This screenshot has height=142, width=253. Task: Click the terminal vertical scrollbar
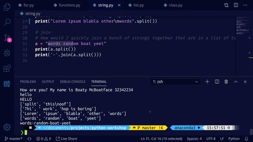point(251,131)
